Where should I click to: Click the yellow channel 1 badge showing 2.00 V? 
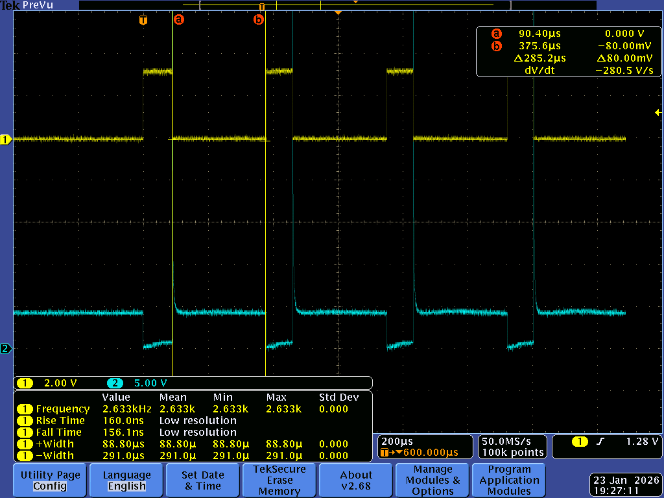tap(25, 383)
